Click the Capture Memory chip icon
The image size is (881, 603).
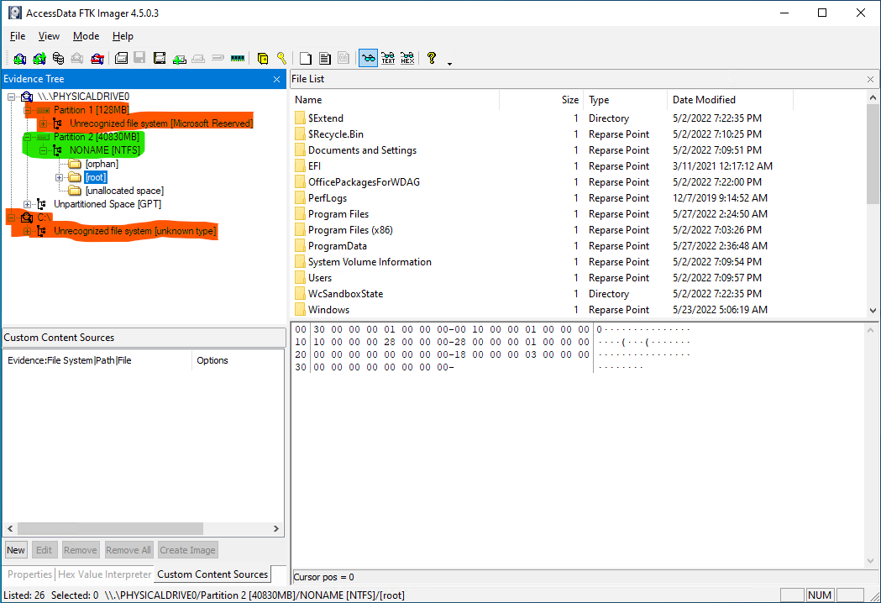238,58
